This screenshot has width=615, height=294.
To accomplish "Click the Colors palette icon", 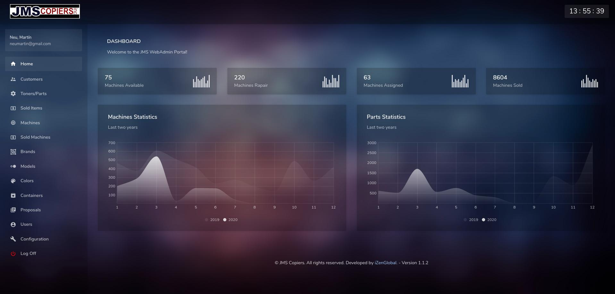I will click(13, 181).
